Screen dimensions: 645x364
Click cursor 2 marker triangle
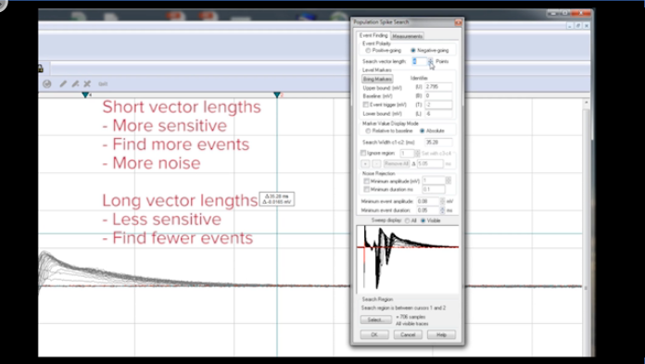(277, 95)
